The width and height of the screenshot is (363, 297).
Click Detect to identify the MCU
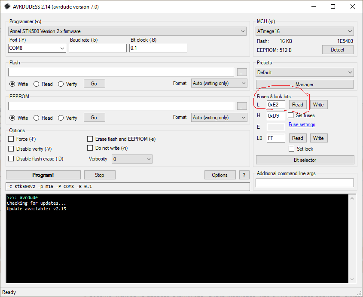pos(337,50)
